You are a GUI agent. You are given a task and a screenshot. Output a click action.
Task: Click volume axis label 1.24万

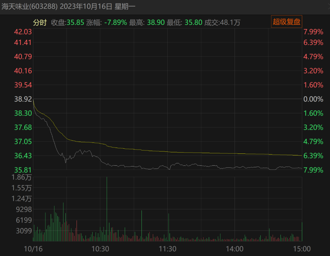pos(21,199)
